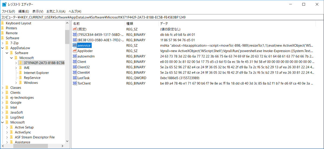Click the (既定) string value icon
The height and width of the screenshot is (149, 324).
75,29
